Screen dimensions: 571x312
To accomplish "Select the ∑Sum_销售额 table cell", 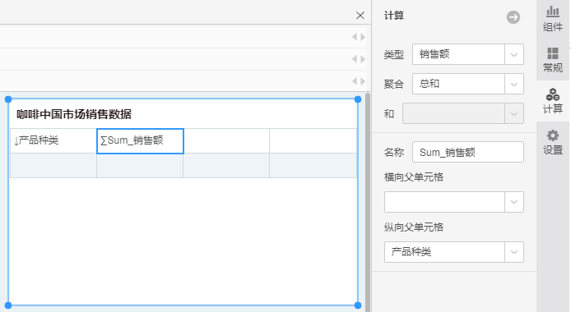I will pos(140,141).
